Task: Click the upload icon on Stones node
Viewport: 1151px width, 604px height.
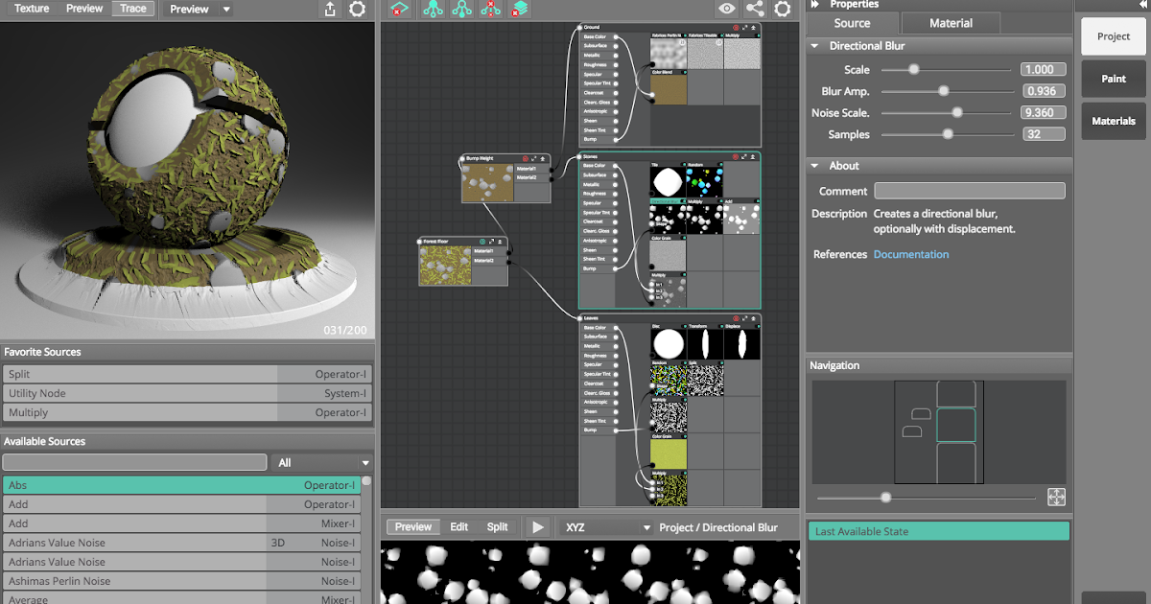Action: point(754,156)
